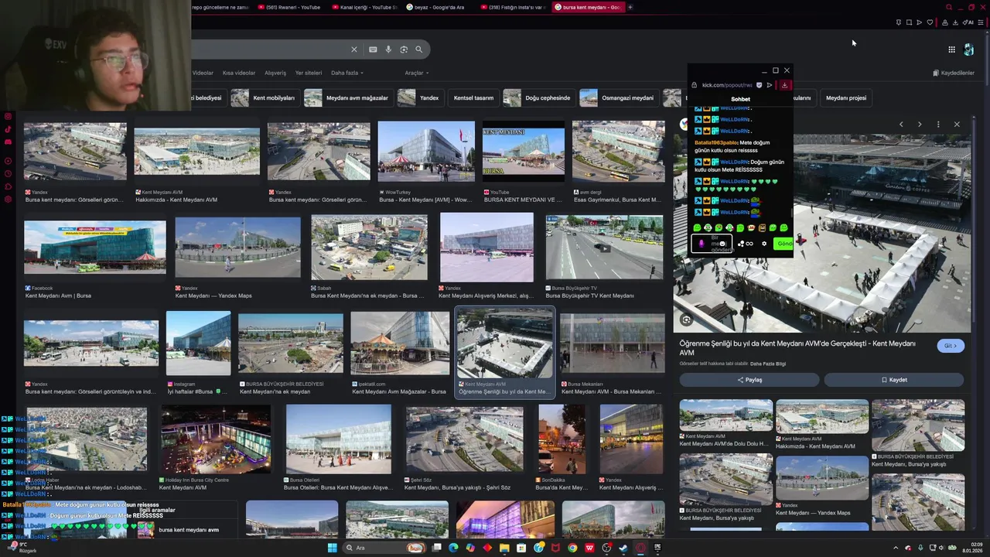Click the magnifier search button
This screenshot has height=557, width=990.
coord(419,50)
